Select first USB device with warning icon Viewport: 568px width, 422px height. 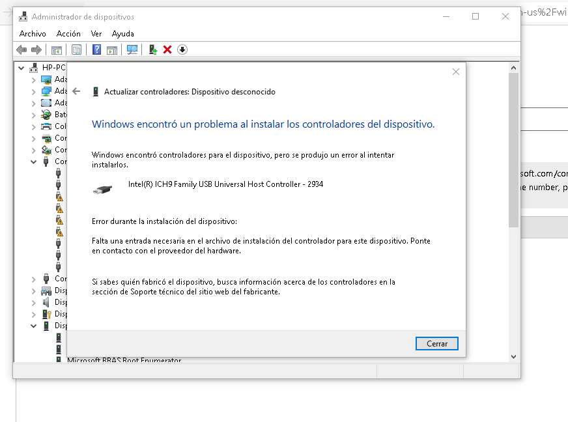[x=59, y=197]
